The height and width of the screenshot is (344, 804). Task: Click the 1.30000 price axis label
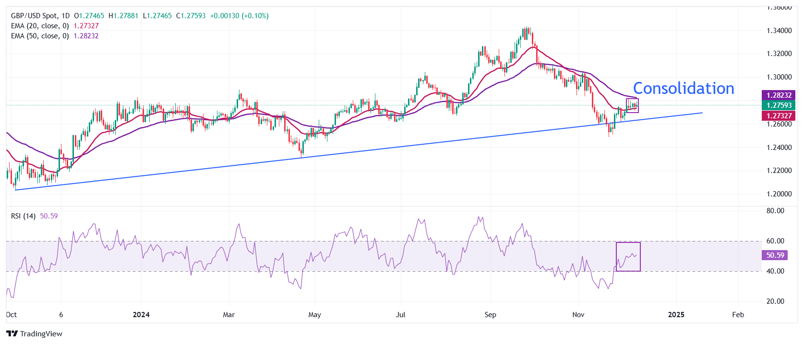pos(779,77)
